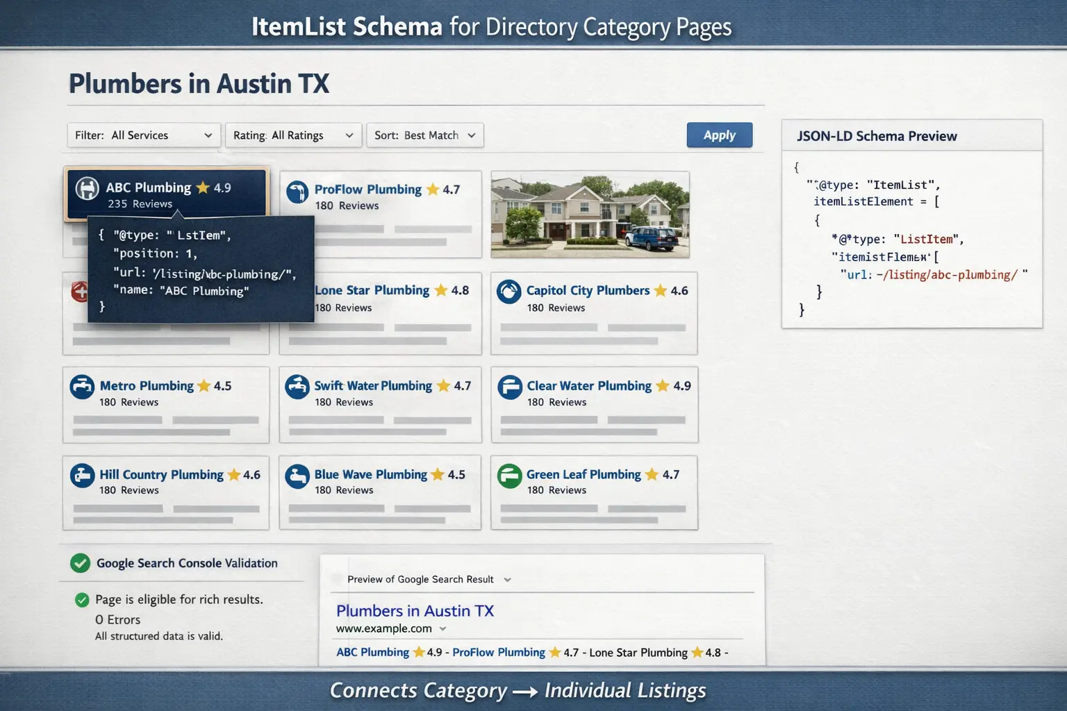Click the checkmark beside Page is eligible
Viewport: 1067px width, 711px height.
[82, 599]
